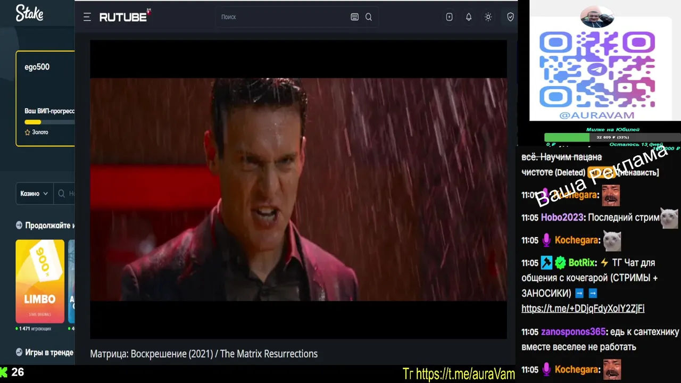Screen dimensions: 681x383
Task: Open the LIMBO game thumbnail
Action: click(40, 281)
